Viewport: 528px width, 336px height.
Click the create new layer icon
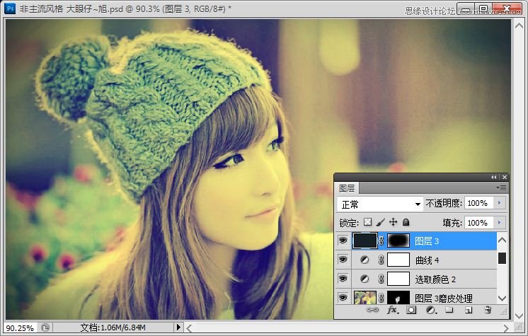pyautogui.click(x=468, y=310)
